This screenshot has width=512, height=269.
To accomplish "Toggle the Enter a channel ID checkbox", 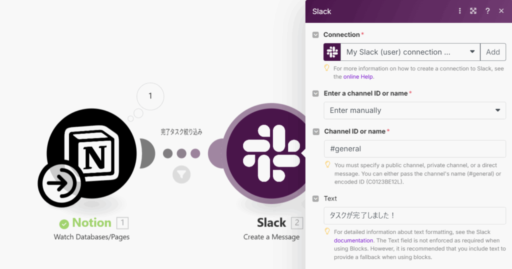I will pos(315,93).
